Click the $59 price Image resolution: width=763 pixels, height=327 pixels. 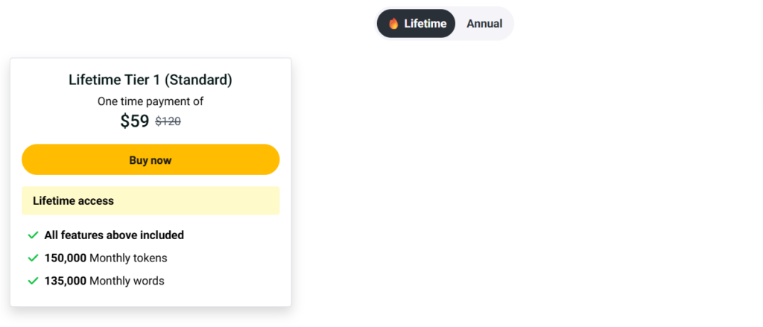pos(135,121)
